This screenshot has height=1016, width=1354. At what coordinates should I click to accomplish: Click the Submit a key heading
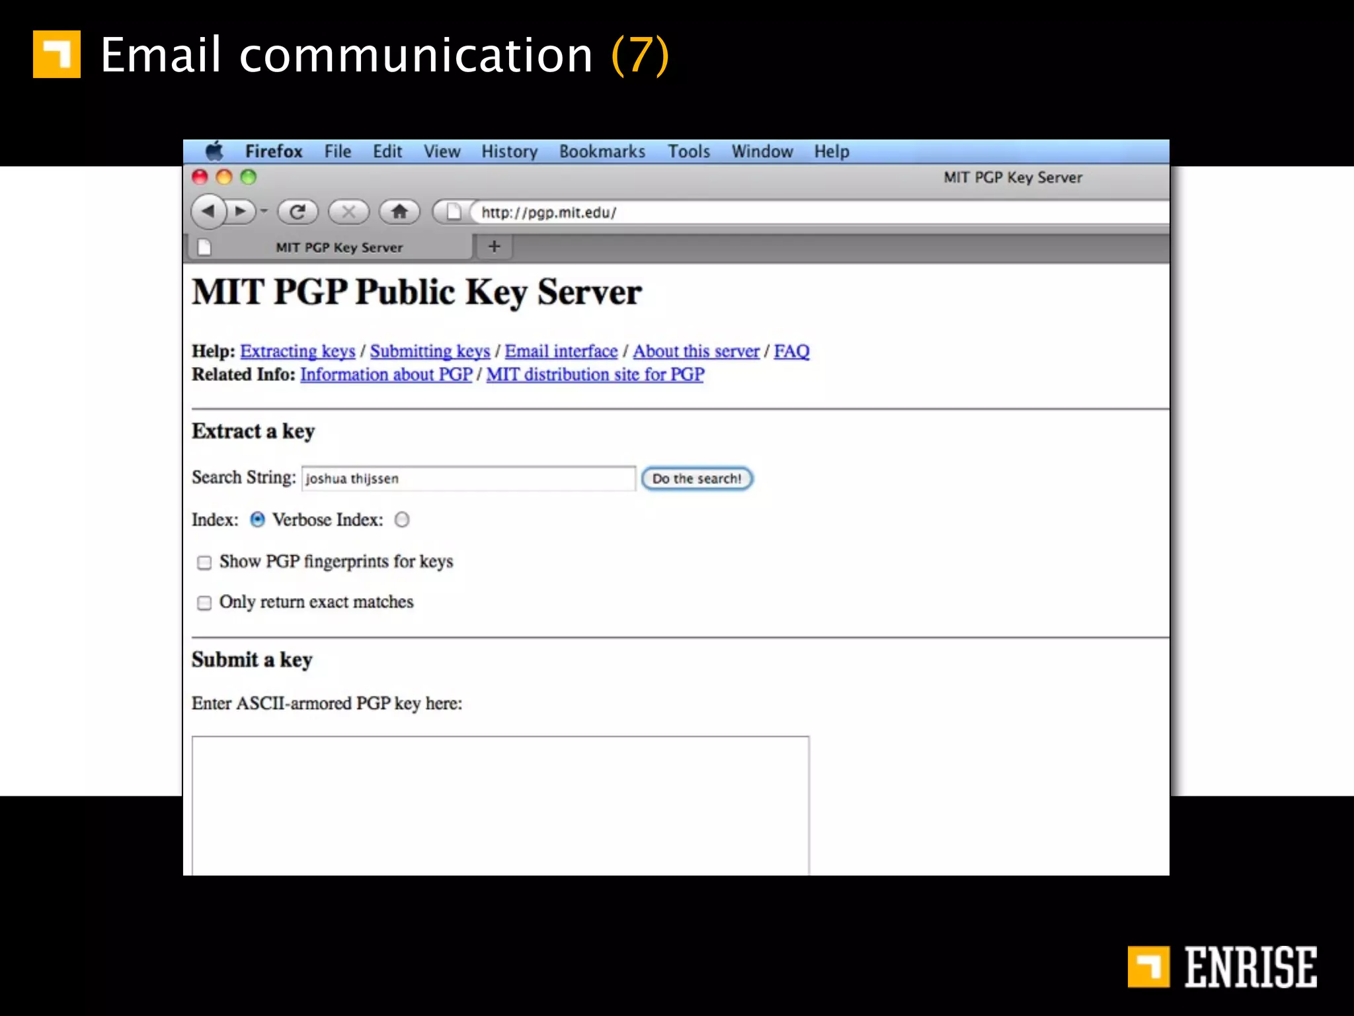pyautogui.click(x=252, y=660)
